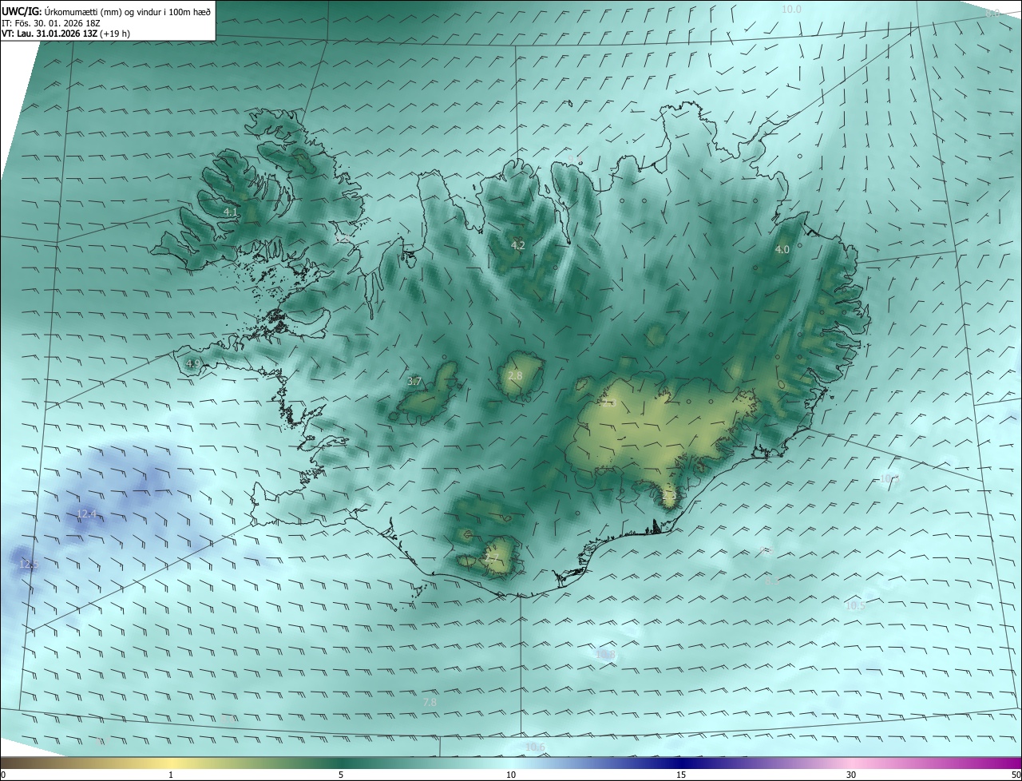The height and width of the screenshot is (781, 1022).
Task: Click the "3.7" value label
Action: tap(414, 382)
